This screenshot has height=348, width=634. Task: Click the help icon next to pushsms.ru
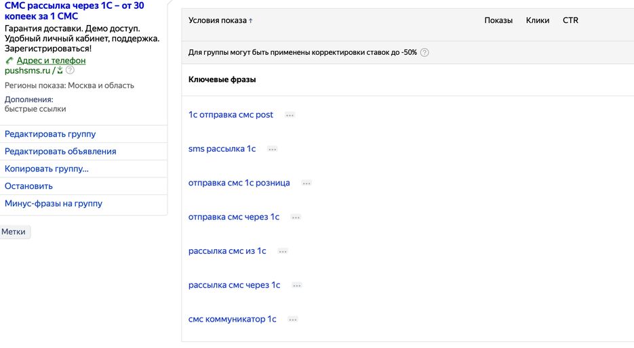click(70, 70)
